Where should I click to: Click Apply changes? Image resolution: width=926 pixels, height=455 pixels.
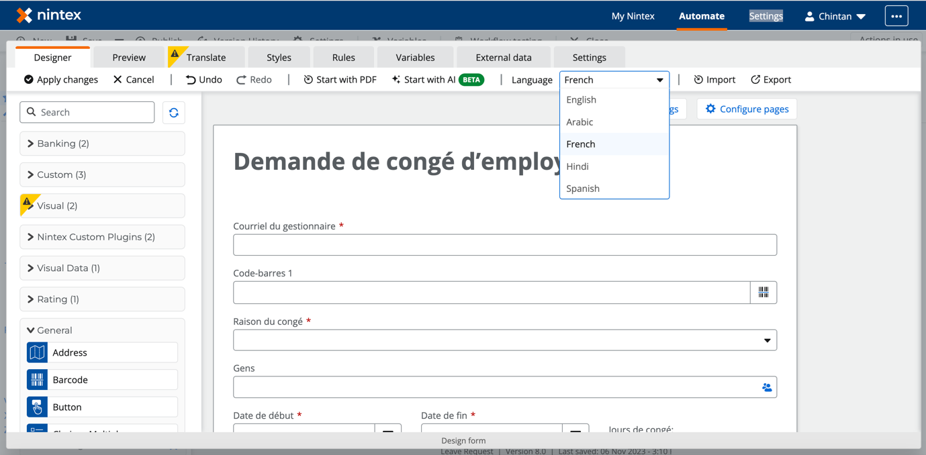61,79
